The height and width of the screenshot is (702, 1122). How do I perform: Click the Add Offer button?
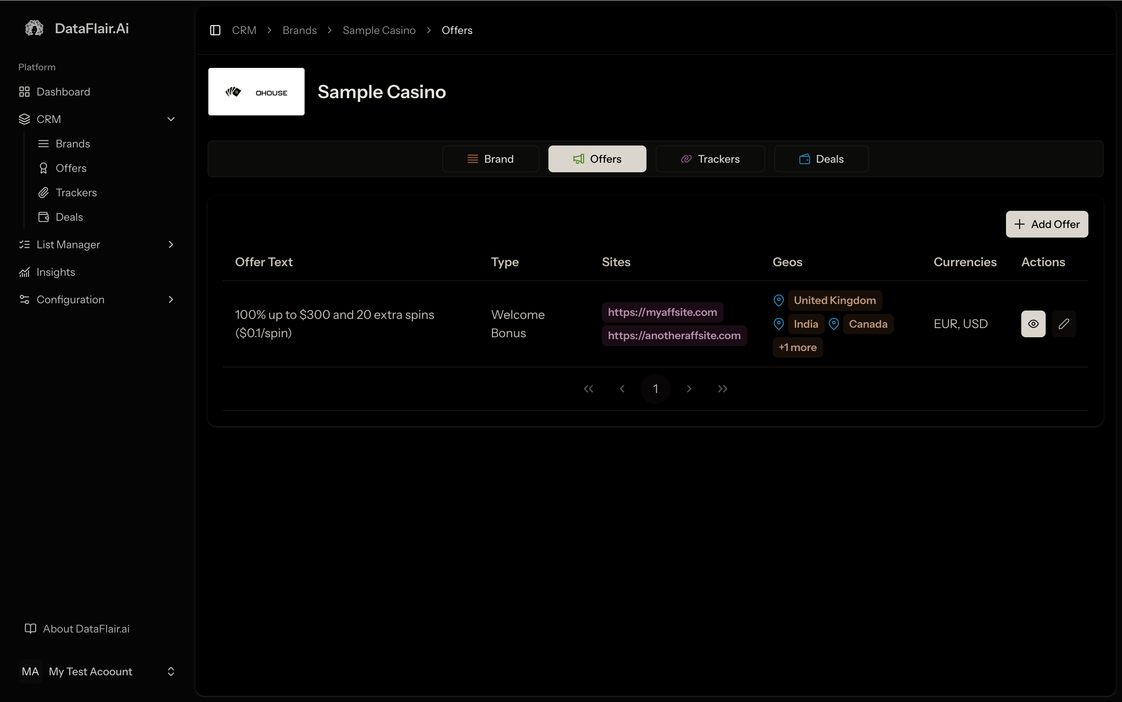click(x=1046, y=224)
